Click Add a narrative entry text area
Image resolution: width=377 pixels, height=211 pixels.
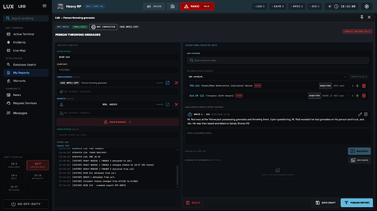point(278,137)
